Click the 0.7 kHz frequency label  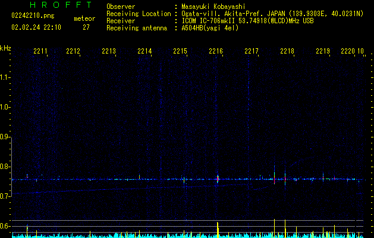[5, 196]
